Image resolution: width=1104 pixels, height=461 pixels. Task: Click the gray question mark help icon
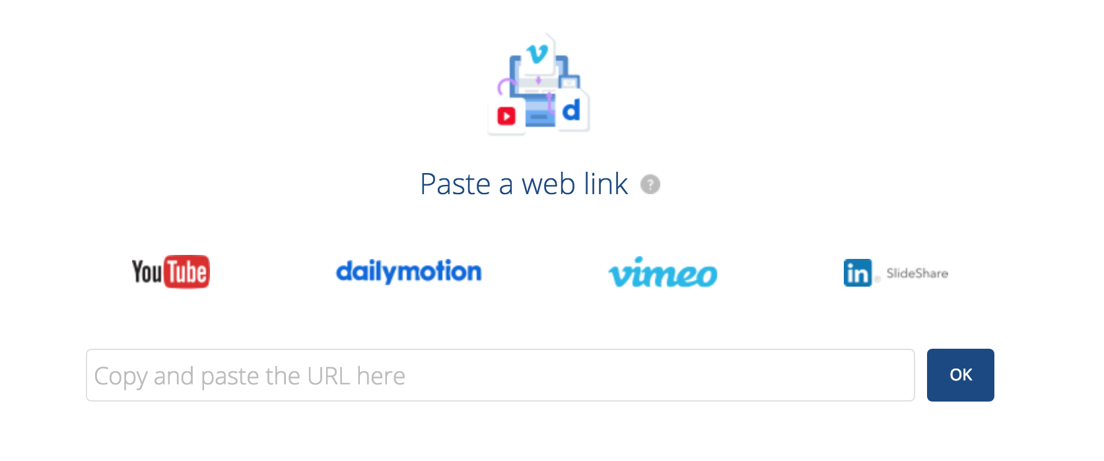click(650, 184)
